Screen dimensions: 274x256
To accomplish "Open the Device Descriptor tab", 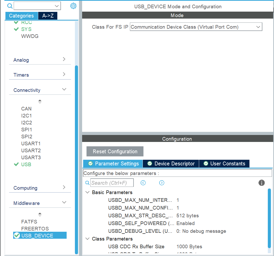I will click(171, 164).
